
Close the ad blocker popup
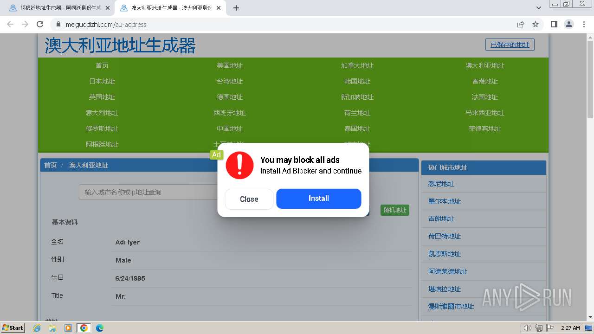[x=249, y=199]
